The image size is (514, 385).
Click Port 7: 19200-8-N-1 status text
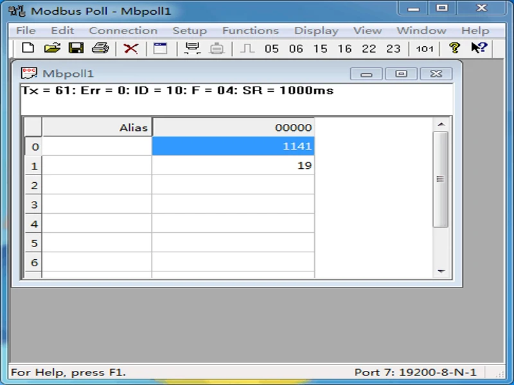(415, 372)
